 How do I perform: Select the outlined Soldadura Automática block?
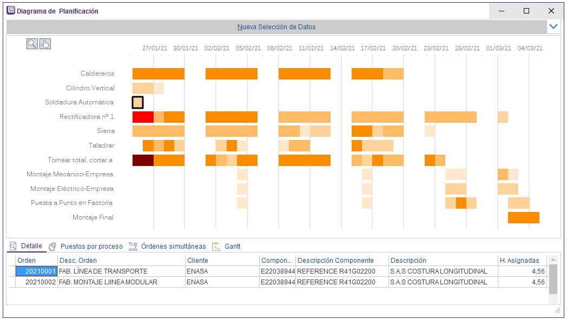point(138,102)
